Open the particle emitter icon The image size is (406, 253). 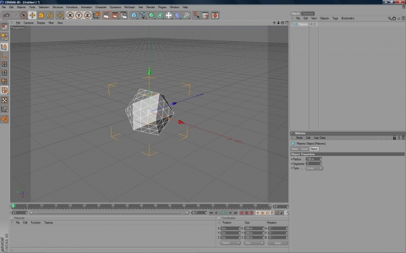(x=187, y=16)
